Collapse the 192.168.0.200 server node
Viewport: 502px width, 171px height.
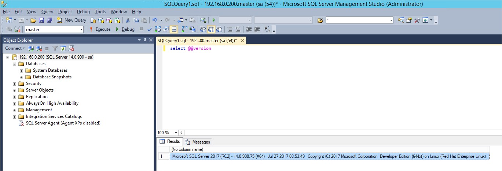(8, 57)
